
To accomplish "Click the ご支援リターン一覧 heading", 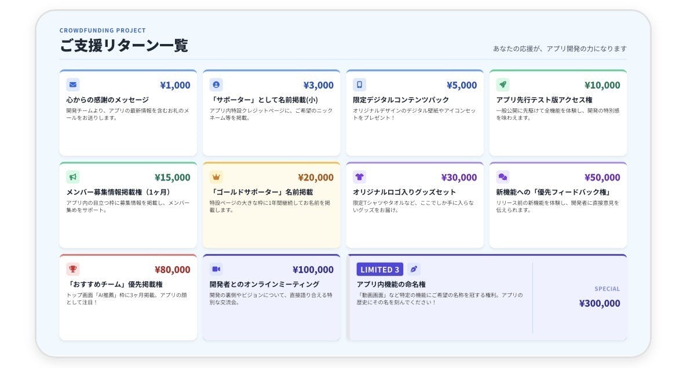I will click(124, 46).
